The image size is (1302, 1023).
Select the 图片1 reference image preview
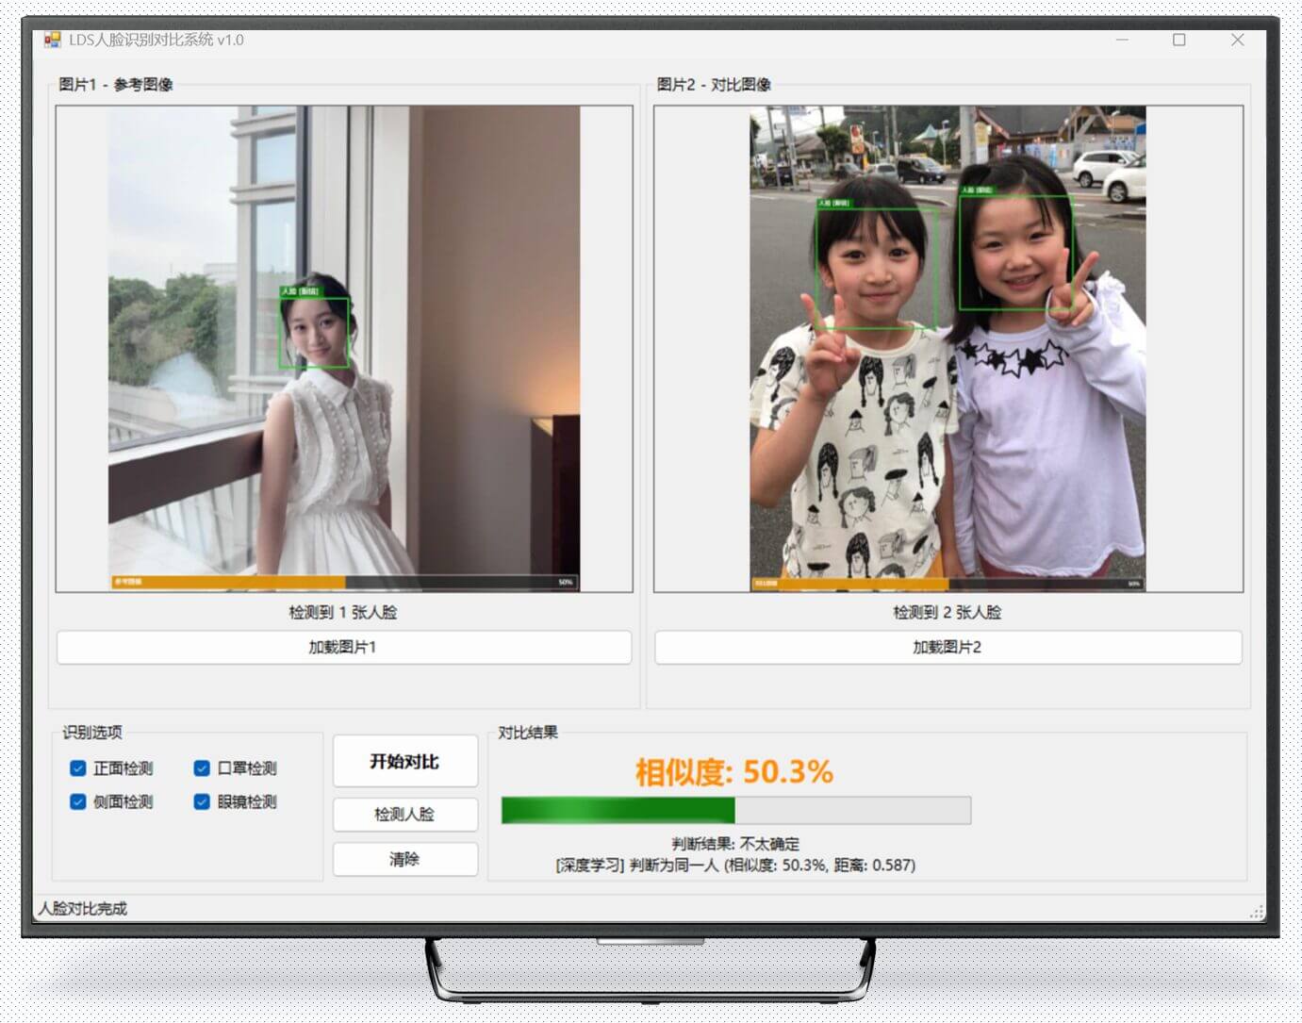344,349
